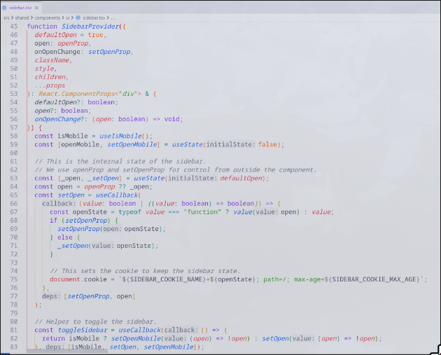Click the SIDEBAR_COOKIE_MAX_AGE constant

tap(377, 279)
